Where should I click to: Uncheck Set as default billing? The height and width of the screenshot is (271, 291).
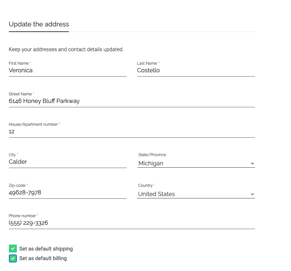coord(13,258)
